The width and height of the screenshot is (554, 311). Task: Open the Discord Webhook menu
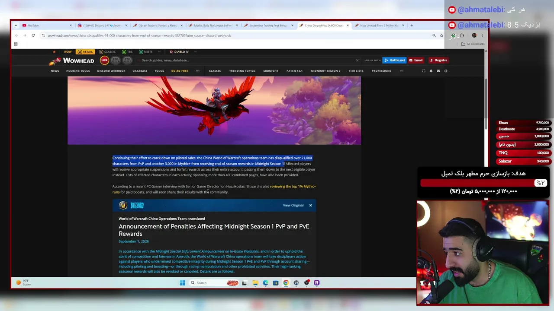(x=111, y=71)
